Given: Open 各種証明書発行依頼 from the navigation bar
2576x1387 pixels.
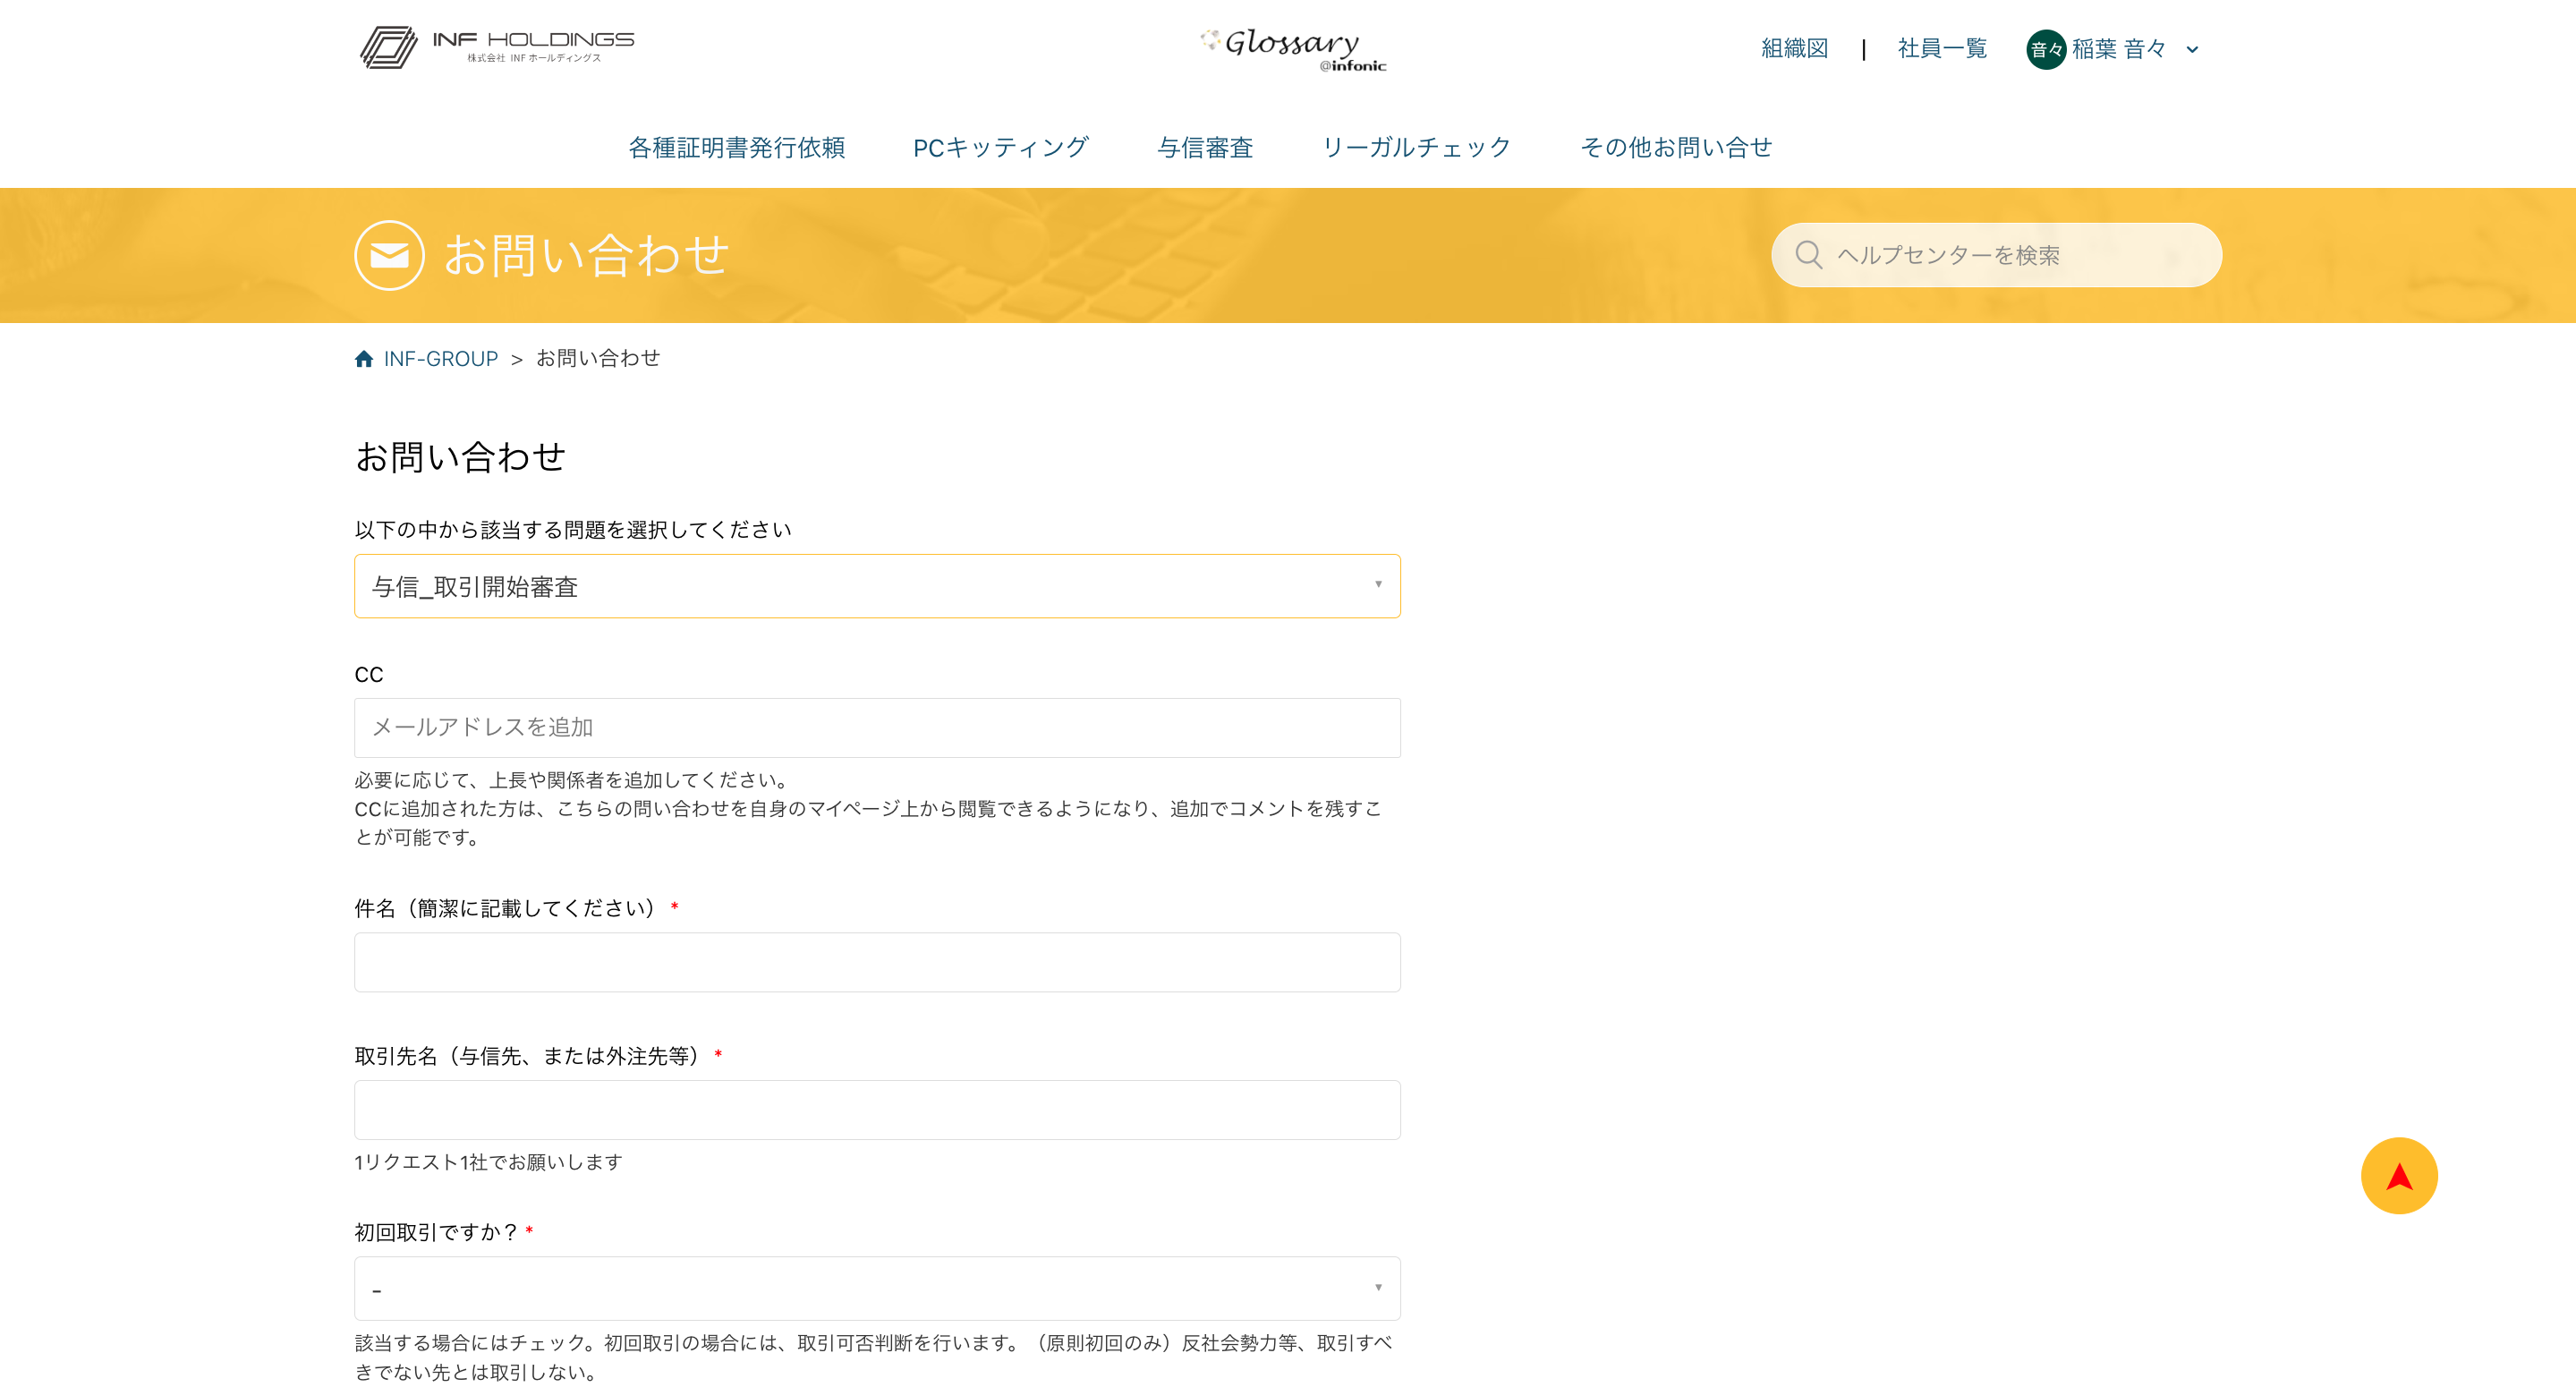Looking at the screenshot, I should click(x=737, y=147).
